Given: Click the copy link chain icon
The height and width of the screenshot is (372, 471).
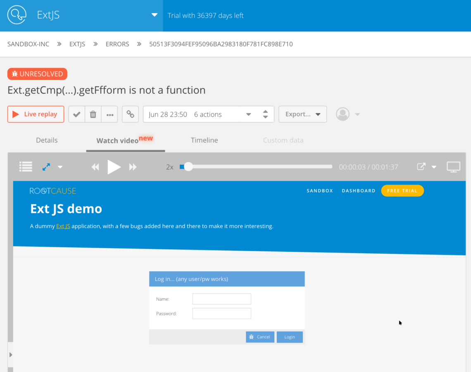Looking at the screenshot, I should coord(130,114).
